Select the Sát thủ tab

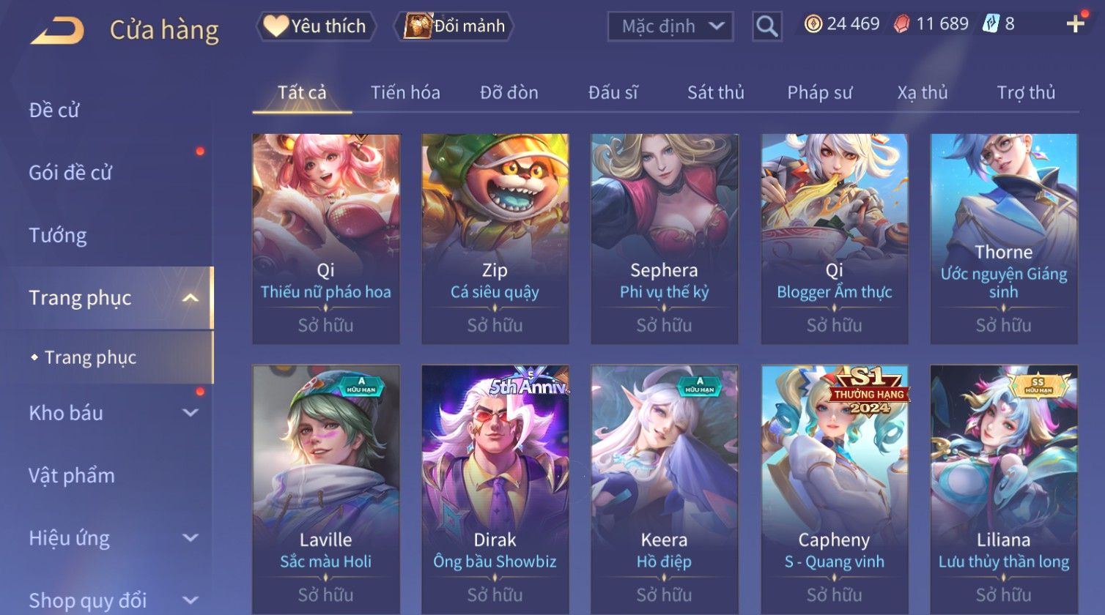(x=716, y=92)
